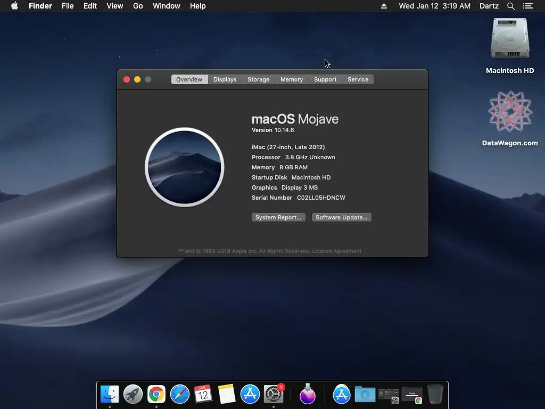545x409 pixels.
Task: Switch to the Memory tab
Action: tap(292, 79)
